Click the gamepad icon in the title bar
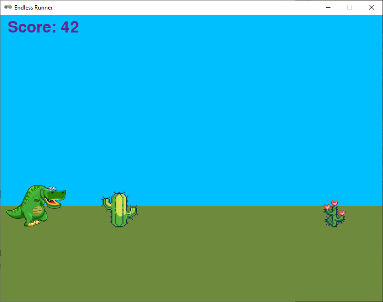Screen dimensions: 383x302 coord(8,7)
